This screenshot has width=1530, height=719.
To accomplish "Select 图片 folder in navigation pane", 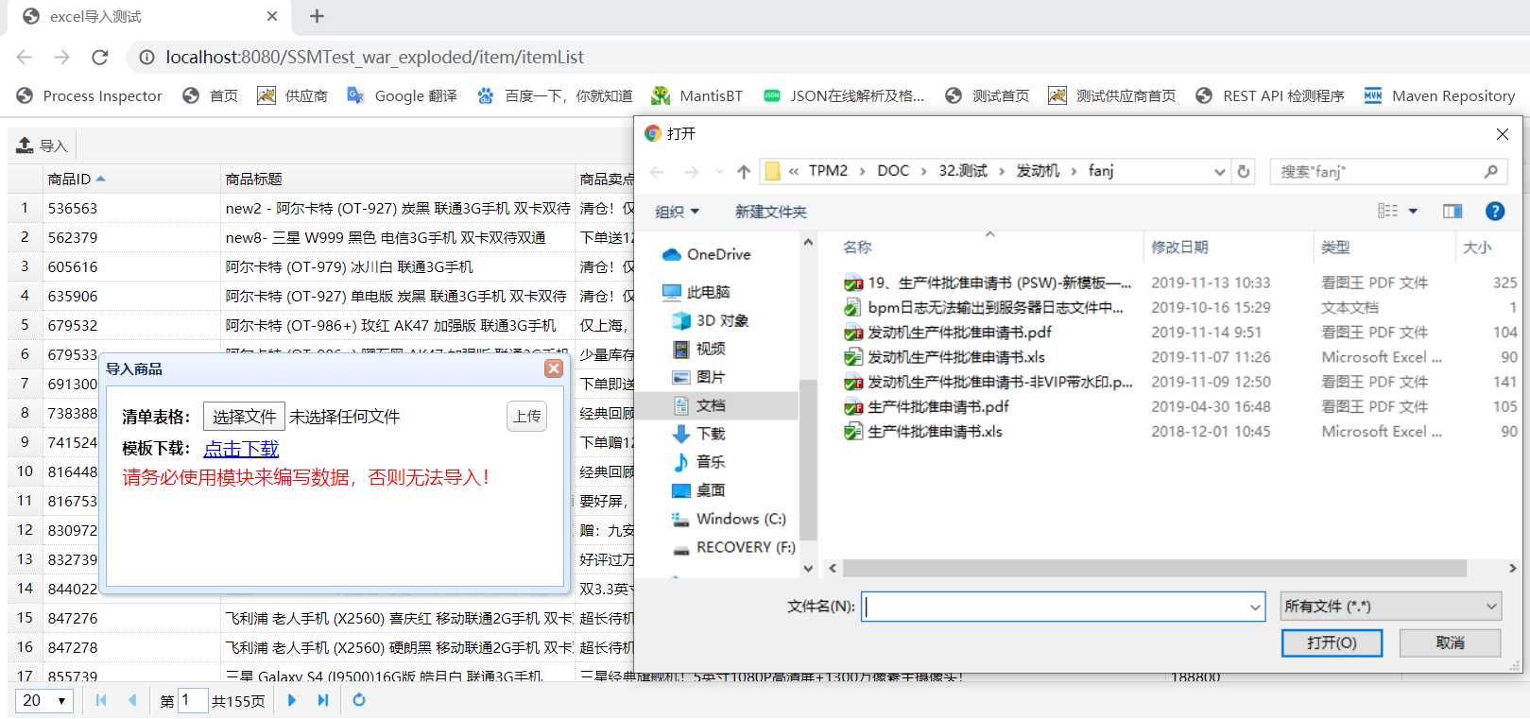I will point(698,377).
